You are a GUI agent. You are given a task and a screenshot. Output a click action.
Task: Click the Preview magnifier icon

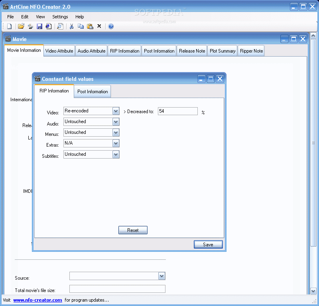point(60,26)
